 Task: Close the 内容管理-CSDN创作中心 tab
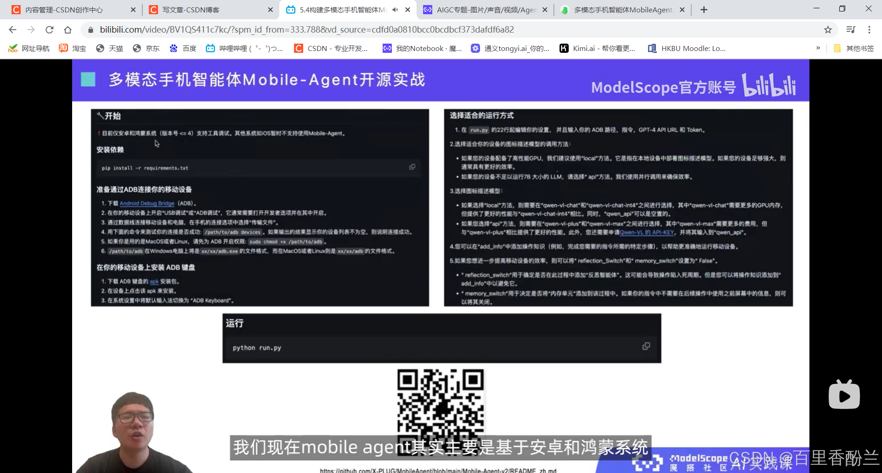133,10
